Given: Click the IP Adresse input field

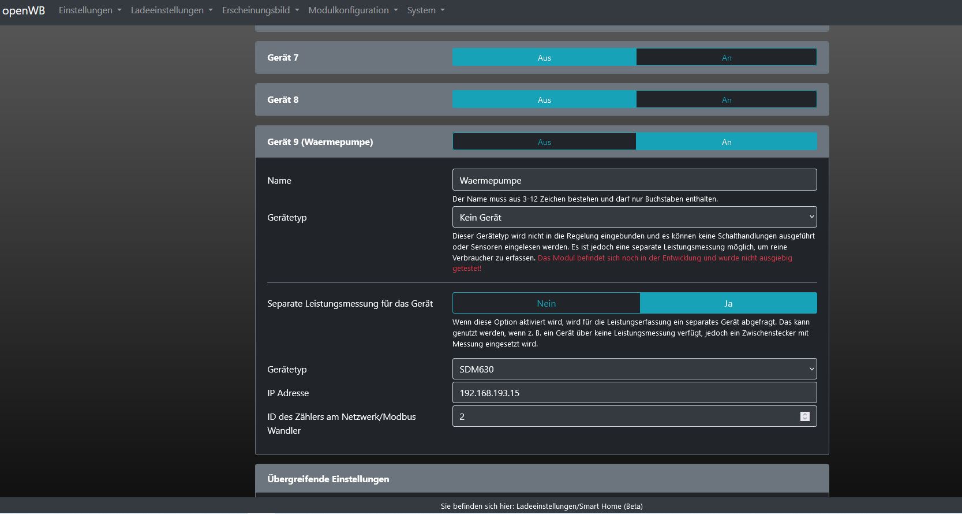Looking at the screenshot, I should [634, 393].
